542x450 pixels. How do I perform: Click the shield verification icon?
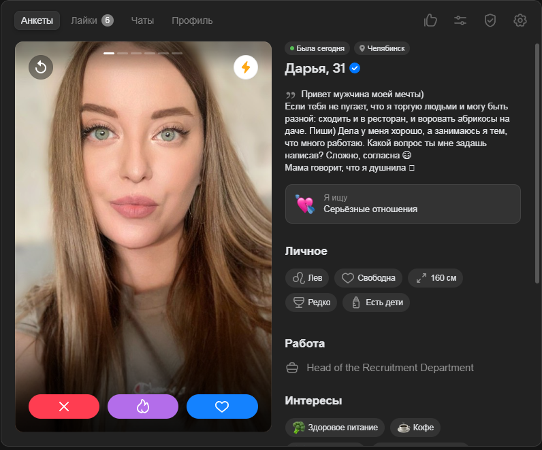tap(490, 20)
